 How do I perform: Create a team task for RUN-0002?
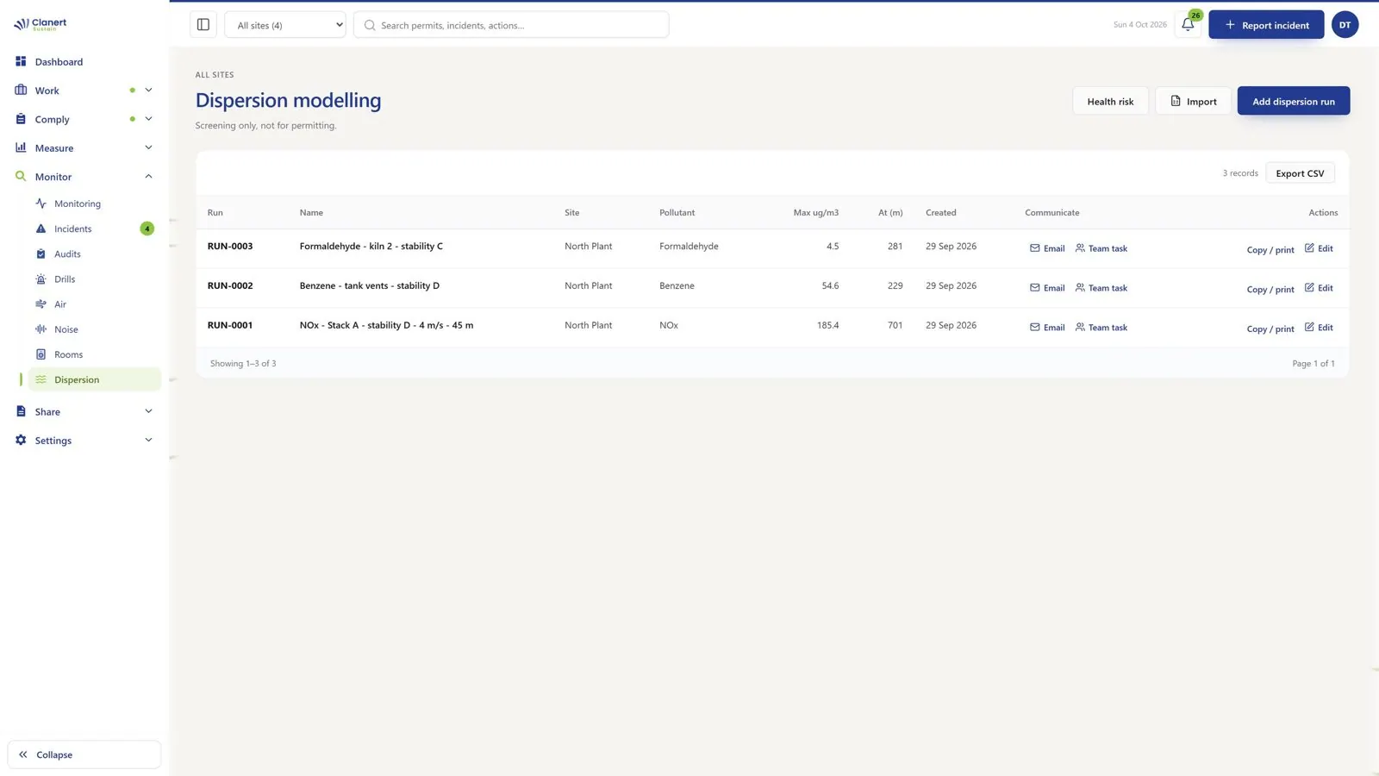1101,288
